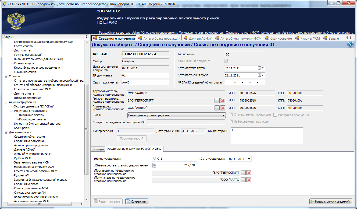
Task: Click the Редактировать button
Action: pos(108,201)
